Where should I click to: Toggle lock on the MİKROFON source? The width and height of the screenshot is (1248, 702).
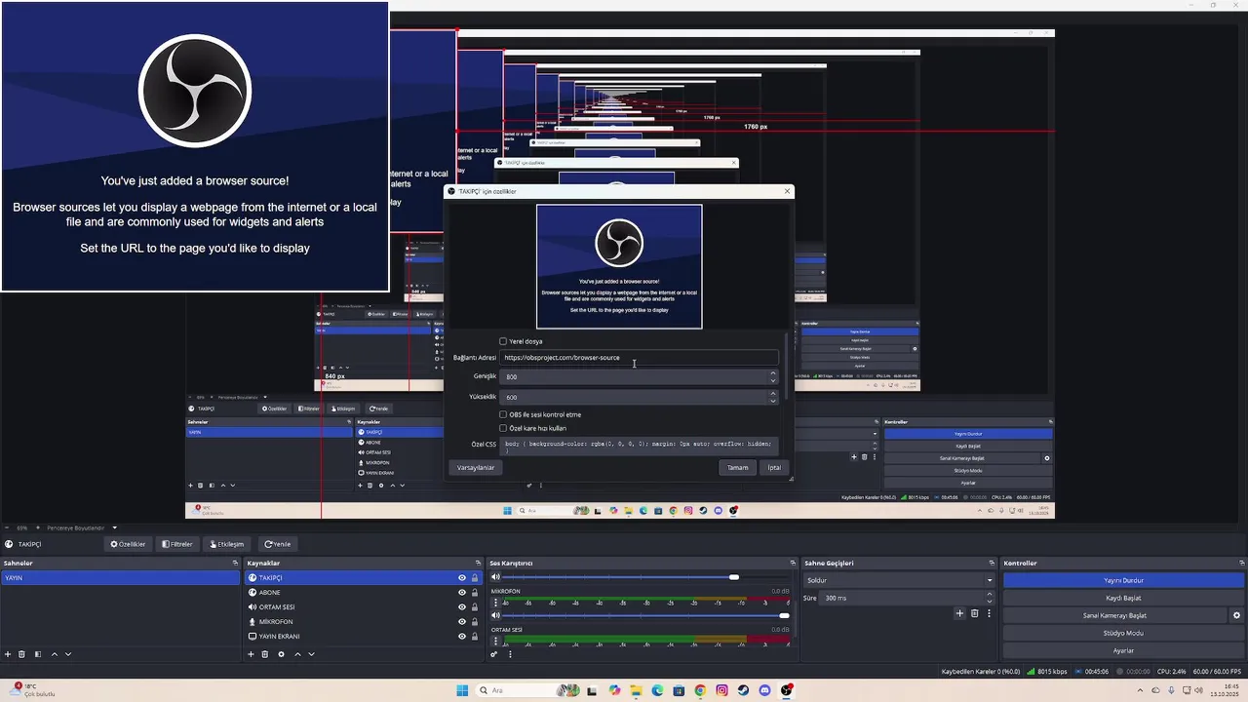coord(475,622)
